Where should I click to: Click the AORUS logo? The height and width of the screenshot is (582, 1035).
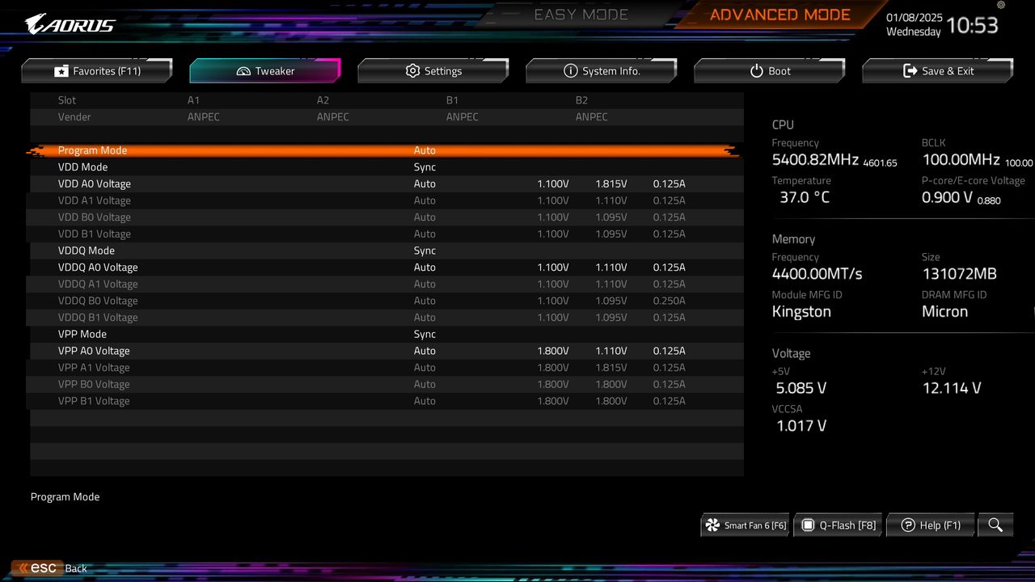click(x=70, y=24)
